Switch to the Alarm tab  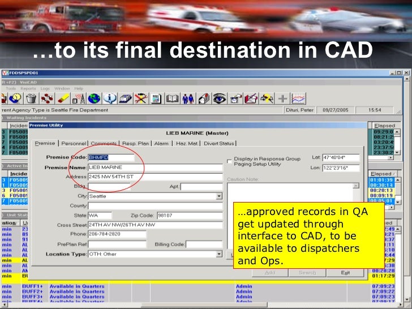point(161,144)
